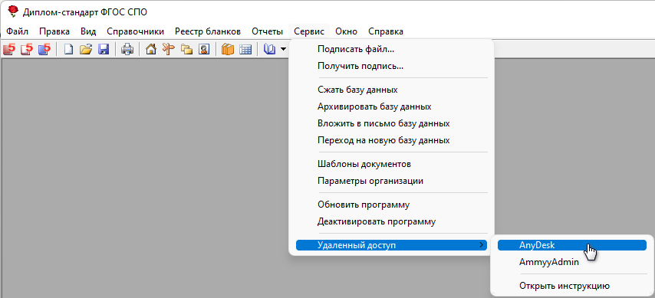Screen dimensions: 655x298
Task: Open the Правка menu
Action: 54,31
